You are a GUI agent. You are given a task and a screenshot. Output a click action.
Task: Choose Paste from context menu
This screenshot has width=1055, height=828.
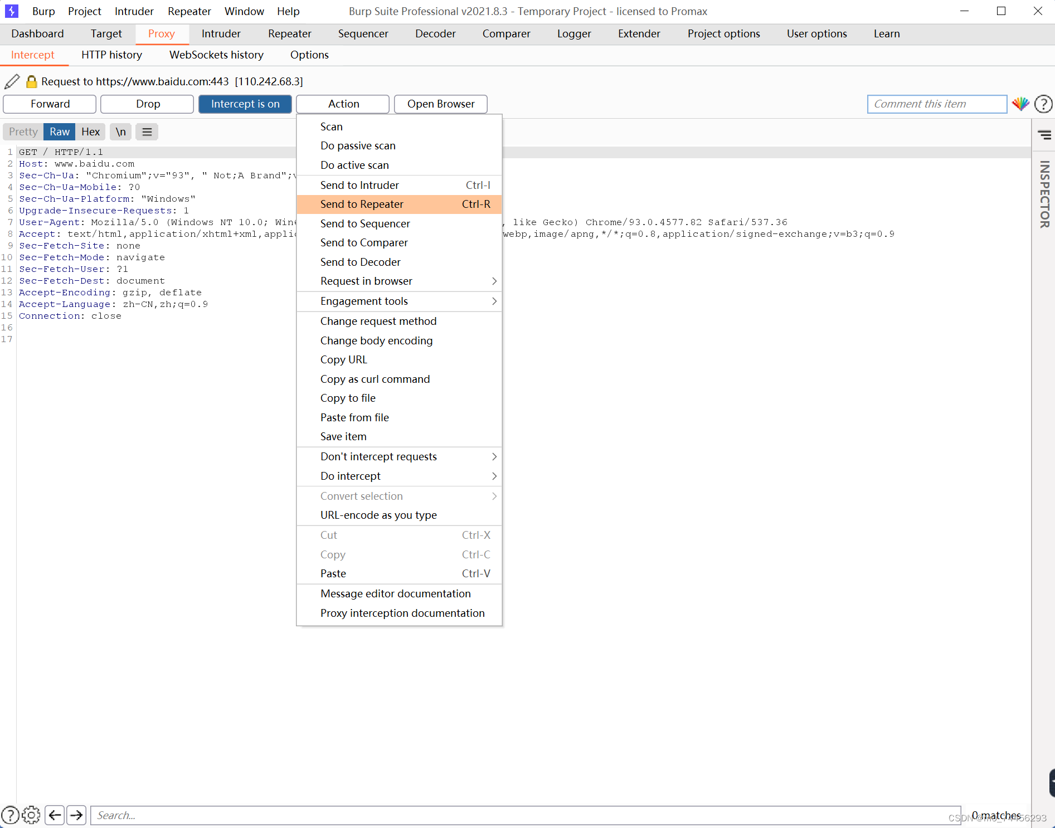click(399, 574)
